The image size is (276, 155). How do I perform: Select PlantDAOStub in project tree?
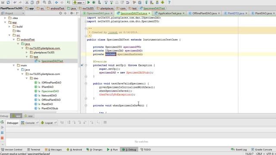(50, 108)
